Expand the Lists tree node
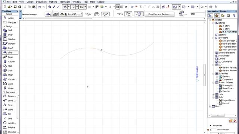 point(214,94)
